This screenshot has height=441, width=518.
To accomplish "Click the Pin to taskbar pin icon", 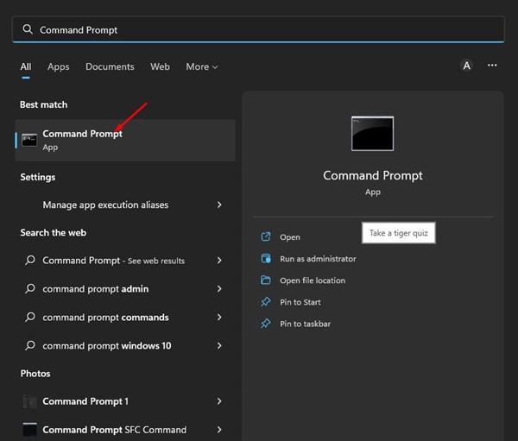I will pos(266,324).
